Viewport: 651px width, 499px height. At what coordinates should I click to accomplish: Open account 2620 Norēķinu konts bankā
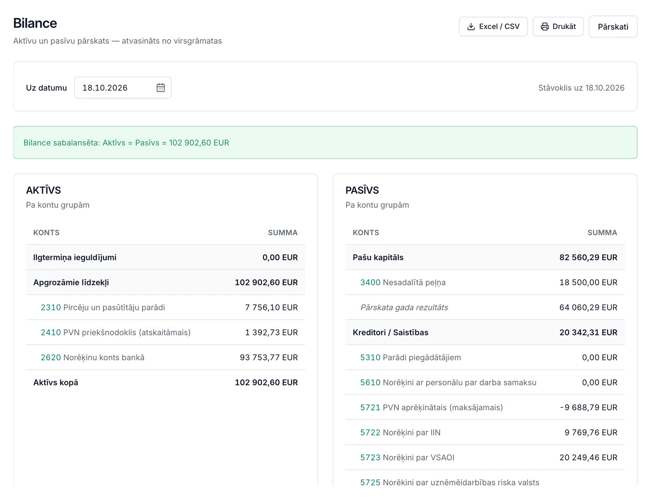coord(92,357)
